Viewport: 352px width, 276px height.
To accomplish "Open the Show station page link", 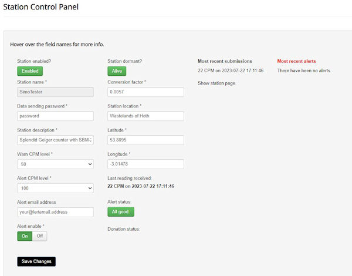I will (x=216, y=83).
